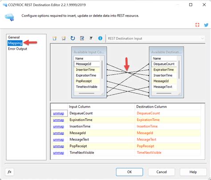Viewport: 211px width, 180px height.
Task: Click PopReceipt input column cell
Action: (101, 146)
